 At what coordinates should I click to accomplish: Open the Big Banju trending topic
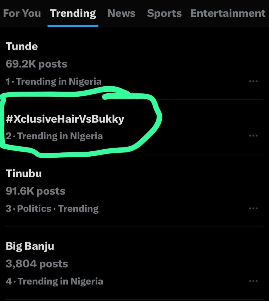[30, 246]
